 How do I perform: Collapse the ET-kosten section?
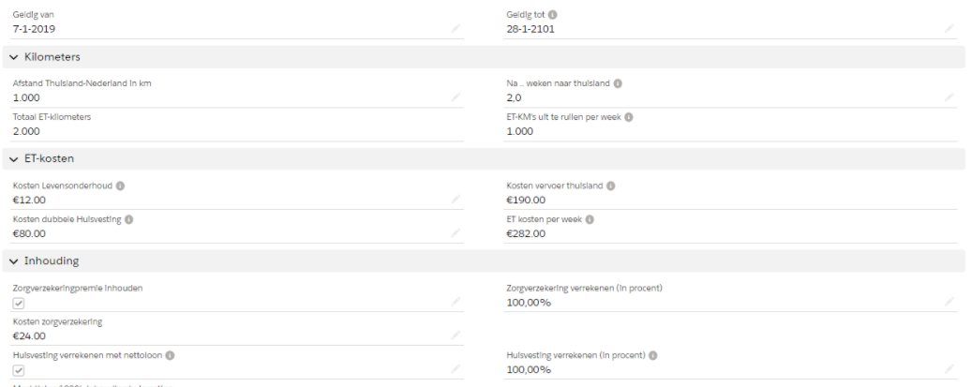[14, 159]
